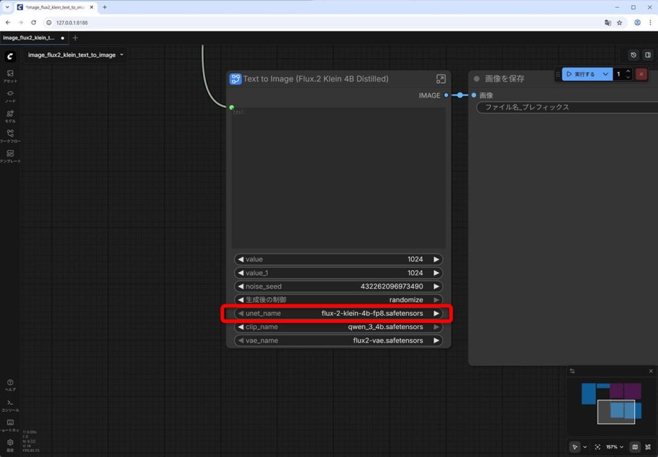Open the queue history clock icon
This screenshot has height=457, width=658.
click(634, 55)
